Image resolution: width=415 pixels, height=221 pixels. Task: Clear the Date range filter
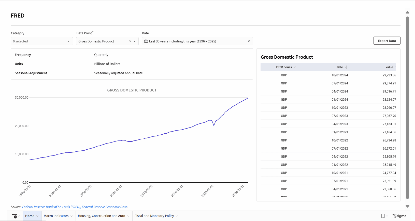pyautogui.click(x=249, y=41)
